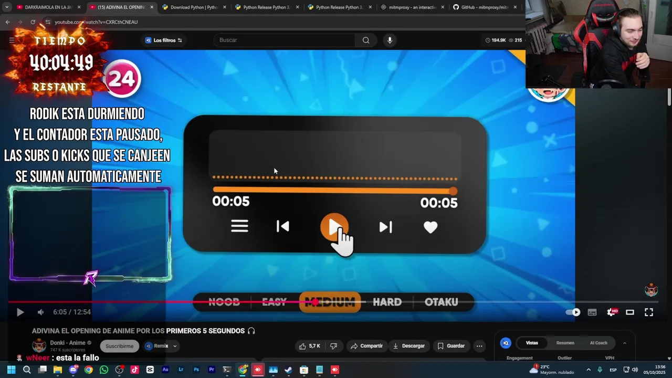
Task: Click the ESP language indicator
Action: point(613,370)
